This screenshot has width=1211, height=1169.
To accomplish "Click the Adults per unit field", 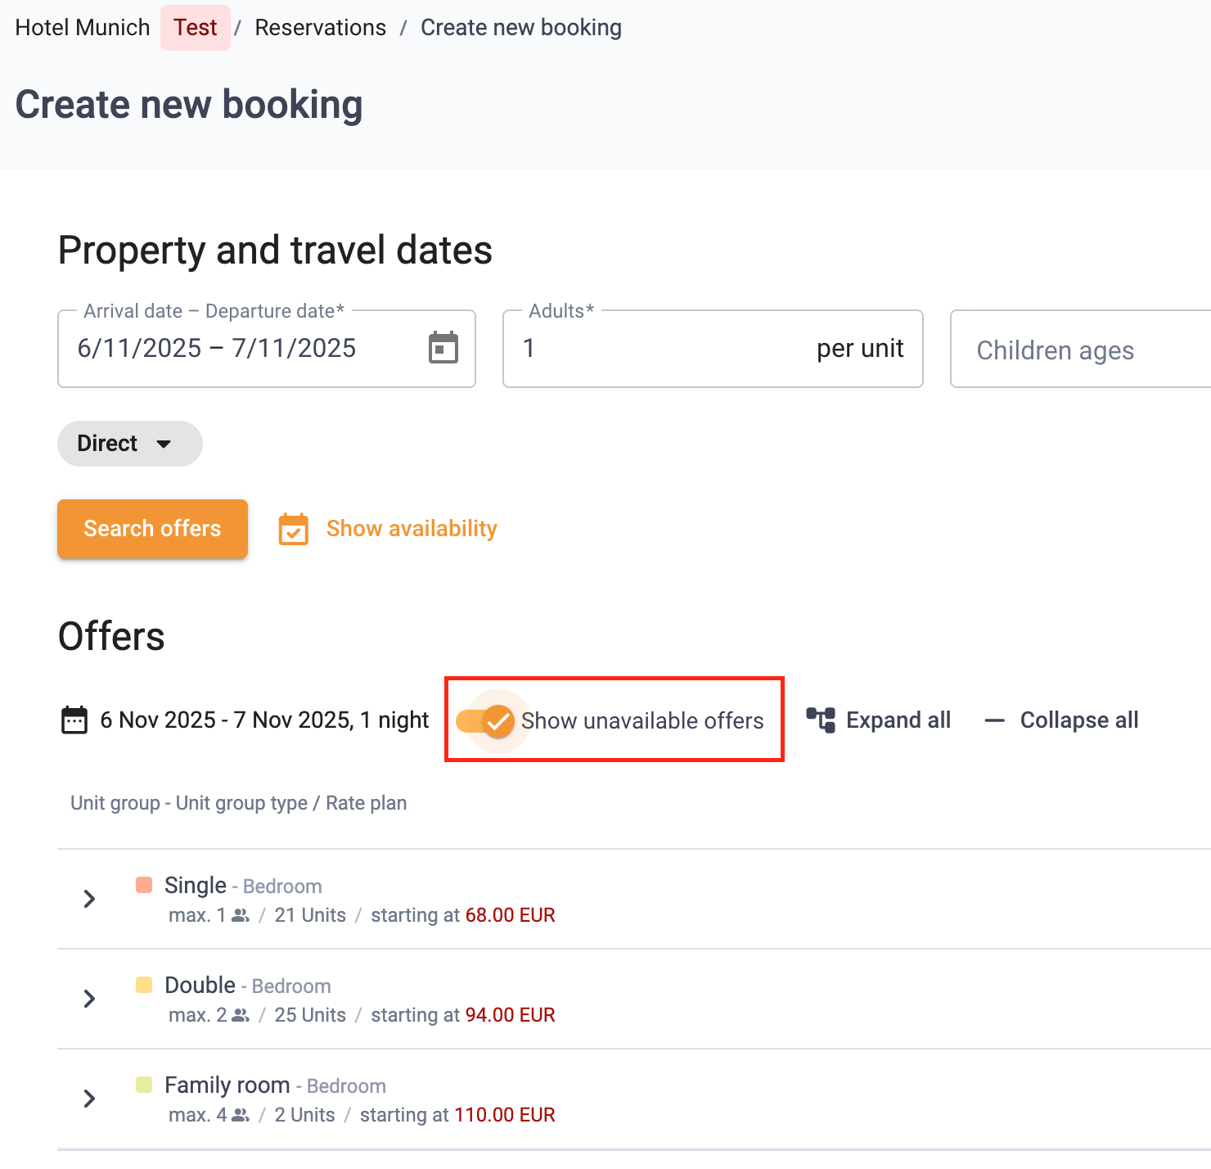I will coord(713,349).
